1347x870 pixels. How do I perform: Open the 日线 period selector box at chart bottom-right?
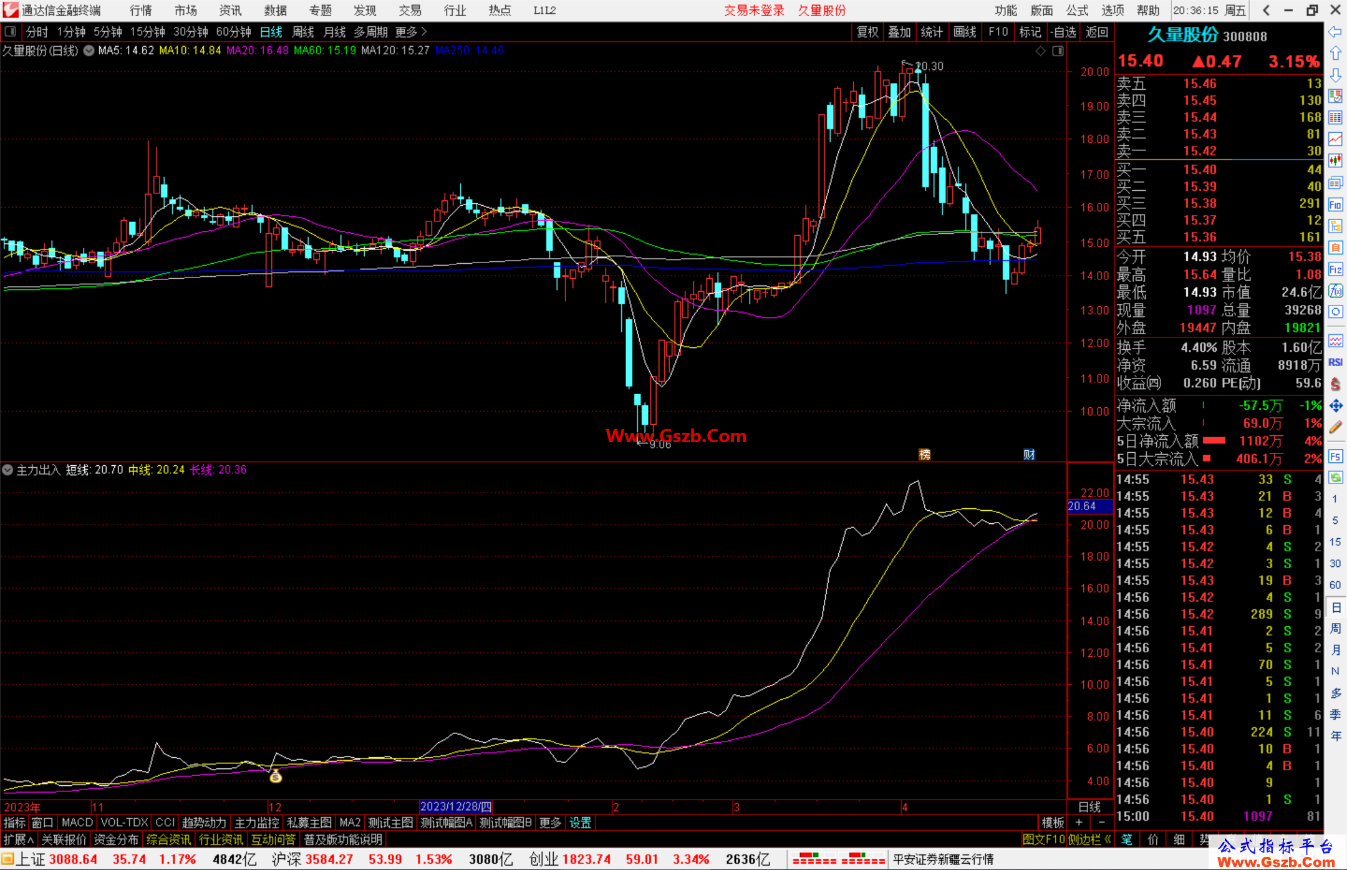pos(1090,806)
